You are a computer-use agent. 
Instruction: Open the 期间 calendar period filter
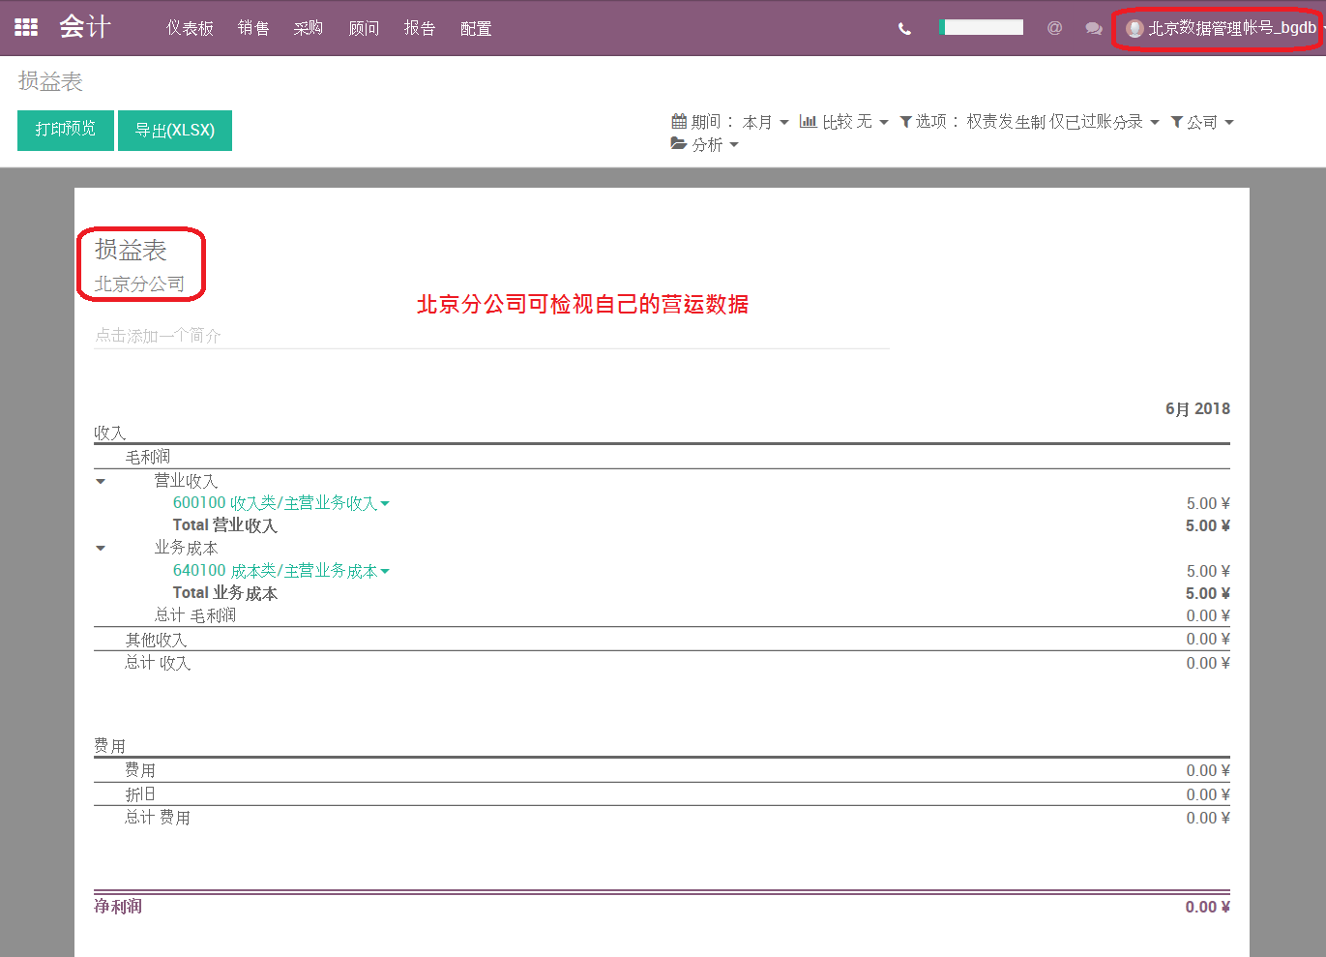coord(730,122)
